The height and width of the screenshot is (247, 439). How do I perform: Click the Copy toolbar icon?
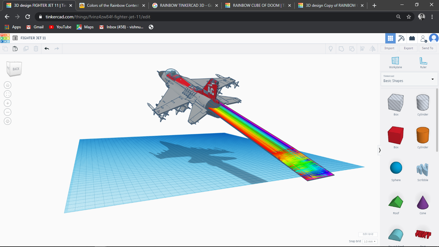click(x=5, y=49)
